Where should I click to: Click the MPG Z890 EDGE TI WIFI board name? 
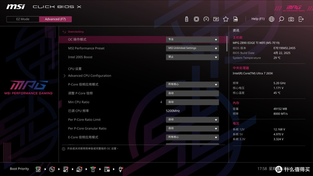pos(256,43)
